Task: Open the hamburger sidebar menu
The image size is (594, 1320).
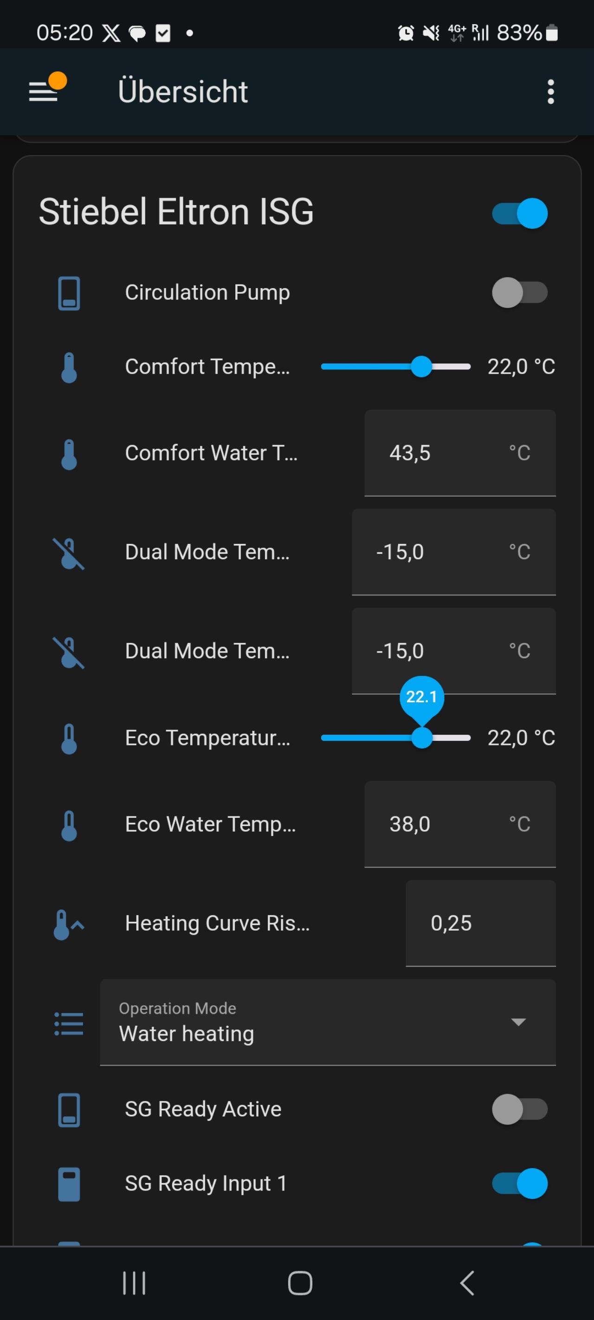Action: (x=44, y=92)
